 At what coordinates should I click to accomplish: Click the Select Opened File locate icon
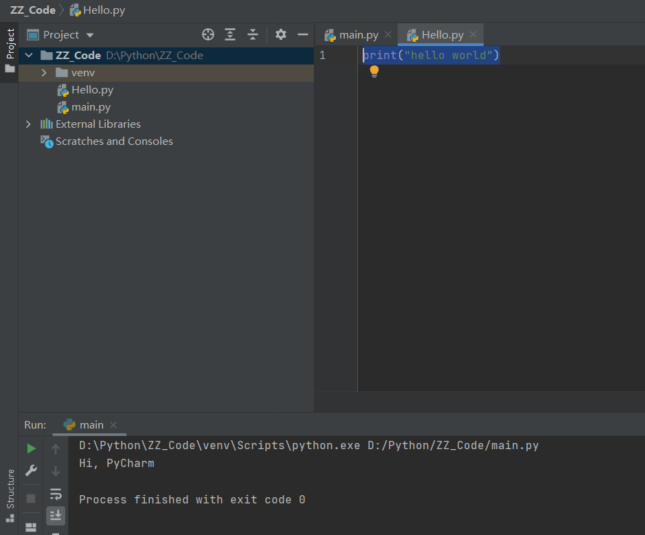point(208,34)
